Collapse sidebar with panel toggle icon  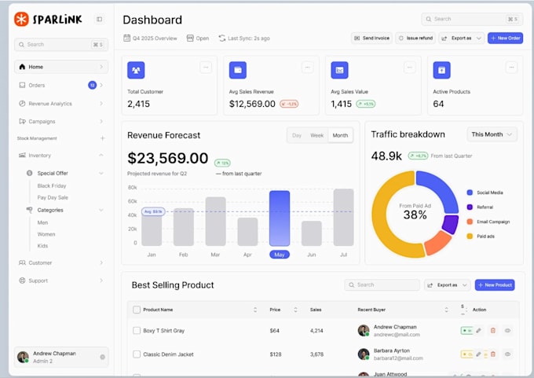click(100, 19)
